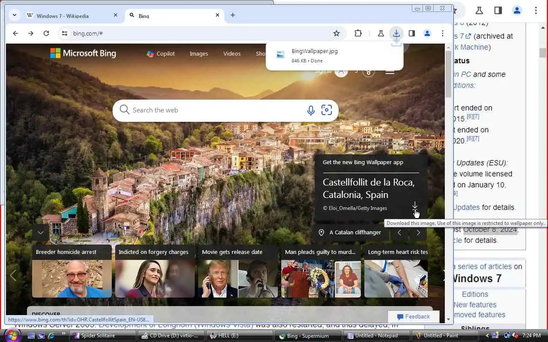Click Wikipedia window vertical scrollbar thumb
The height and width of the screenshot is (342, 548).
click(x=543, y=53)
